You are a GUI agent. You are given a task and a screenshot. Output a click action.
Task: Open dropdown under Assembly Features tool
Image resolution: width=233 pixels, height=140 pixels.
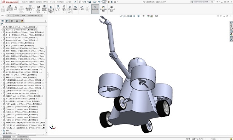point(58,13)
